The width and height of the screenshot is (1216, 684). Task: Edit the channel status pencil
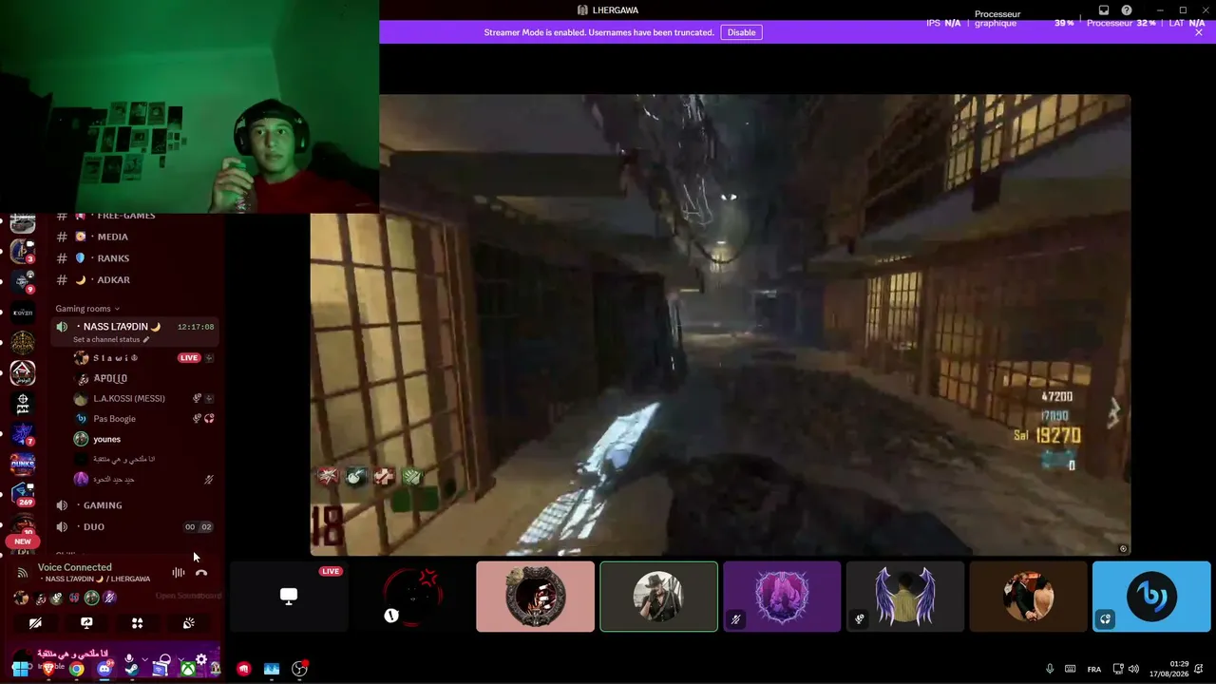point(146,340)
